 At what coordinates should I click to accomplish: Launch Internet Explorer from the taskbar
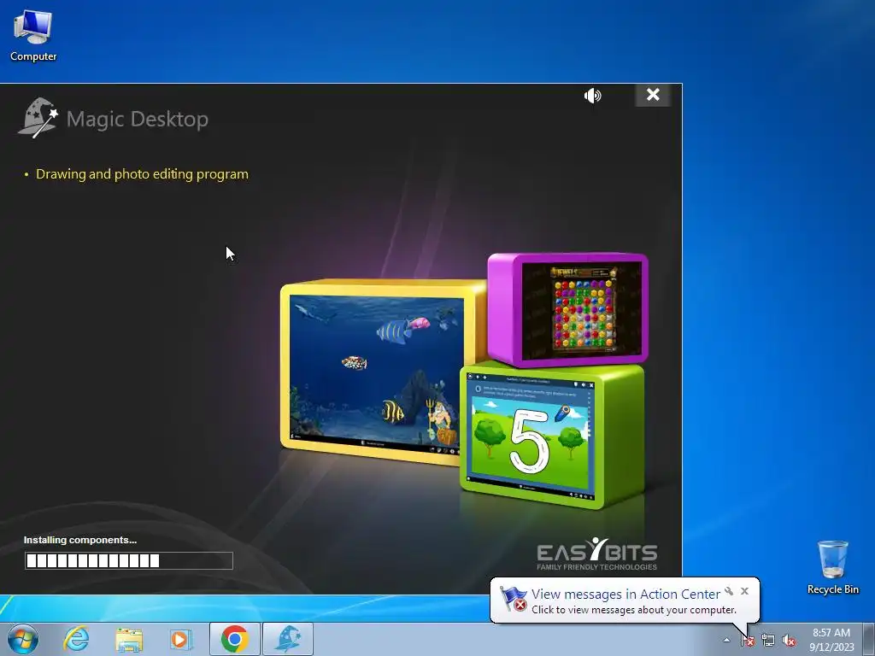(x=76, y=639)
